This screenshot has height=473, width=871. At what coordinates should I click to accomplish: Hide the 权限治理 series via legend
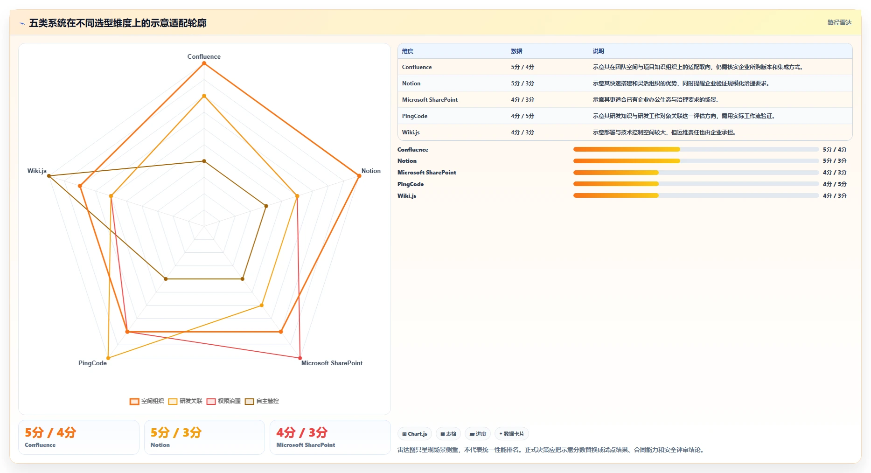click(x=223, y=401)
